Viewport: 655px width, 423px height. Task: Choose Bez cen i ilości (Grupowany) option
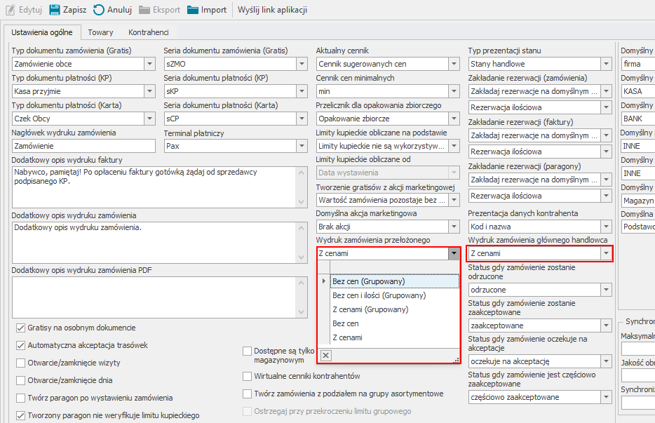(x=379, y=295)
